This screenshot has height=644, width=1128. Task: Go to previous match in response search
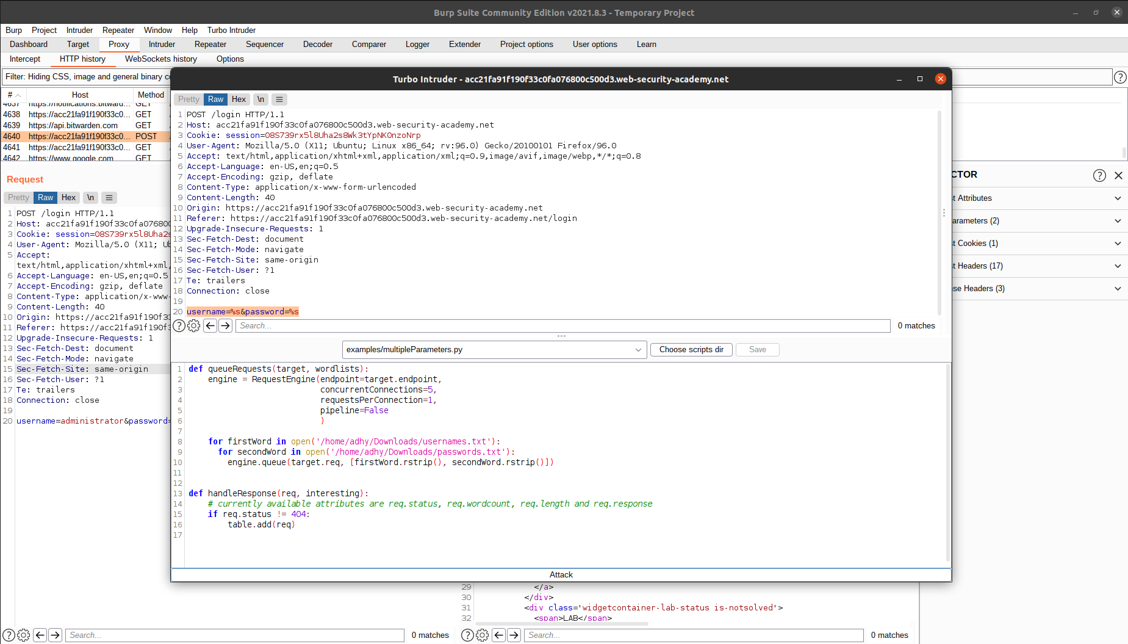coord(499,635)
